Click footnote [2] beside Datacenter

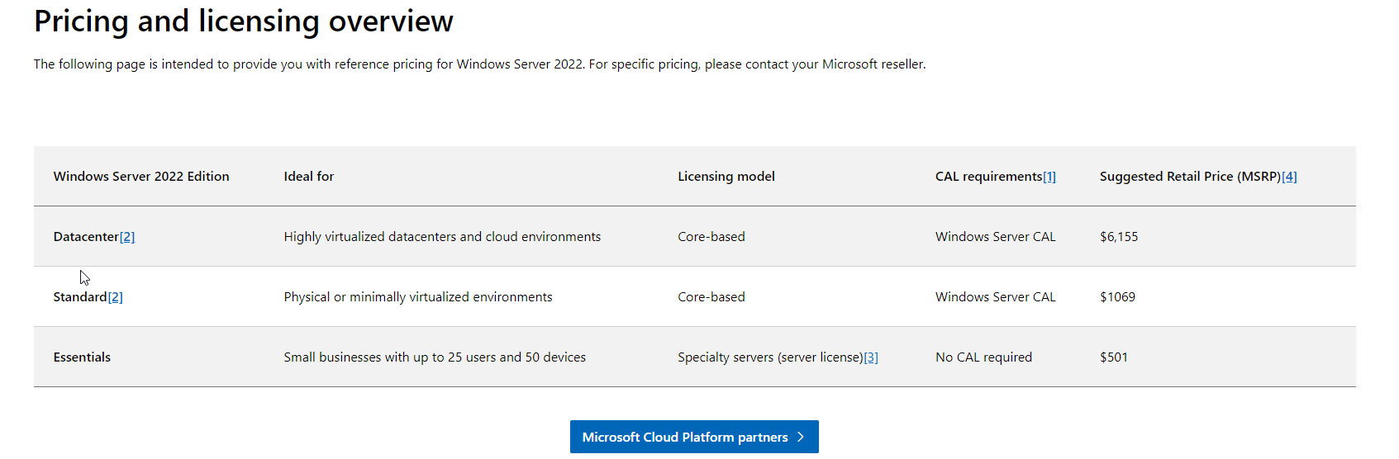127,237
